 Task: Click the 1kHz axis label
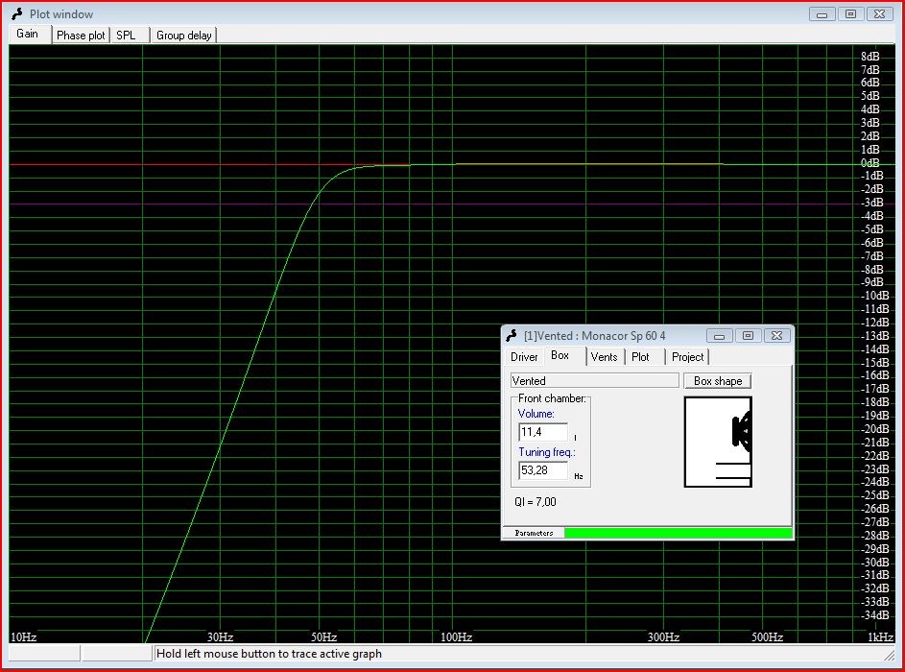(x=881, y=636)
